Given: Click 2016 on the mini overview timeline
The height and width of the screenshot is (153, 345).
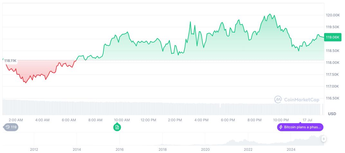Looking at the screenshot, I should coord(120,149).
